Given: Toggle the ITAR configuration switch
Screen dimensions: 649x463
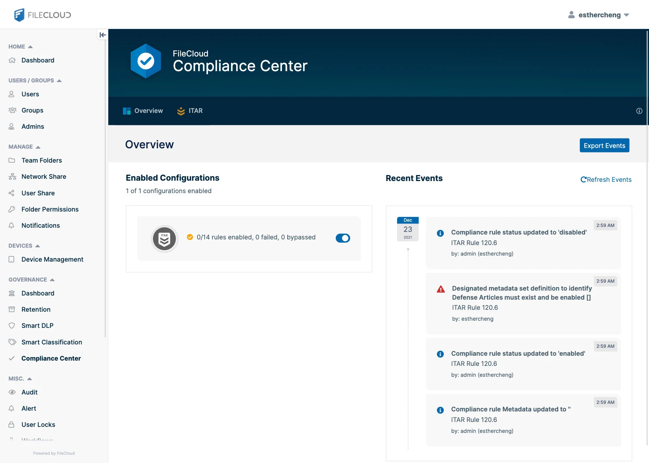Looking at the screenshot, I should [x=343, y=238].
